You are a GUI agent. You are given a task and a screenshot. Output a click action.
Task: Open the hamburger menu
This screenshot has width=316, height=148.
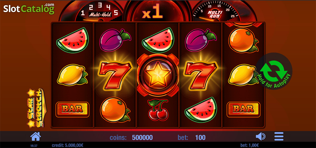[x=279, y=136]
